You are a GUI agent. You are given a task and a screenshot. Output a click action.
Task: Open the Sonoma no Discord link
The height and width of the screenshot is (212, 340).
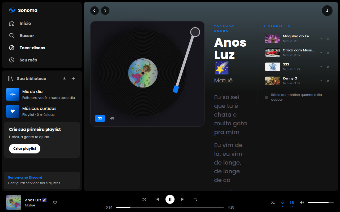point(42,180)
